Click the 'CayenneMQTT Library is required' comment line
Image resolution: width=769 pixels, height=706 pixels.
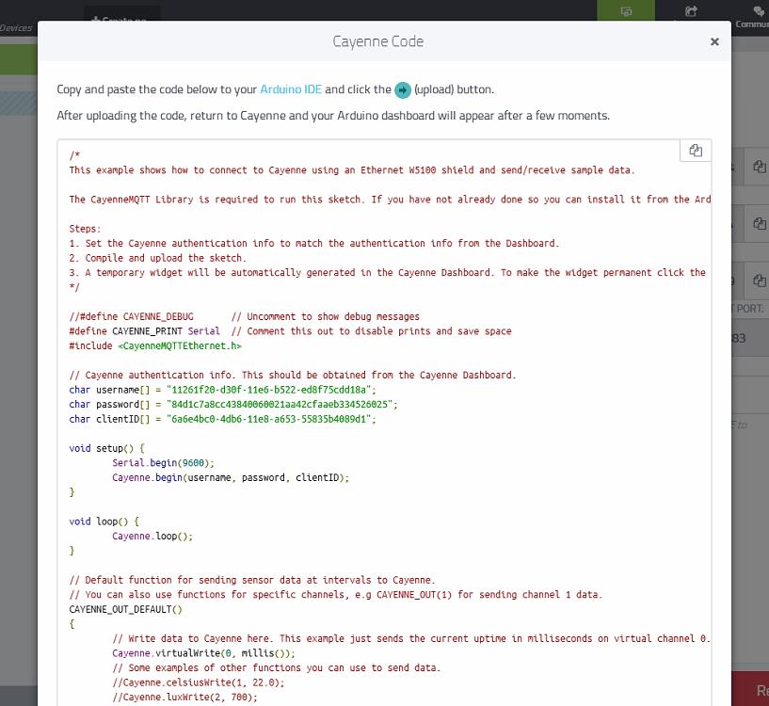(390, 200)
